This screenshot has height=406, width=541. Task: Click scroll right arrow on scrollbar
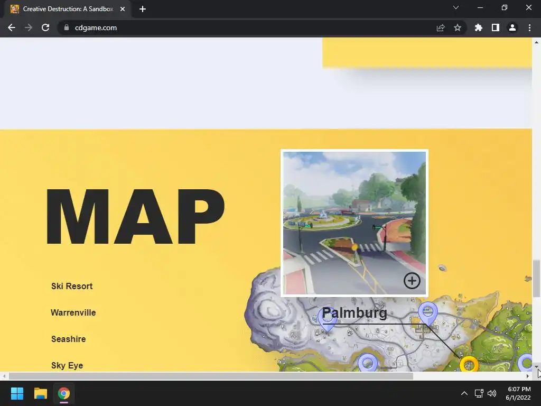click(x=528, y=376)
